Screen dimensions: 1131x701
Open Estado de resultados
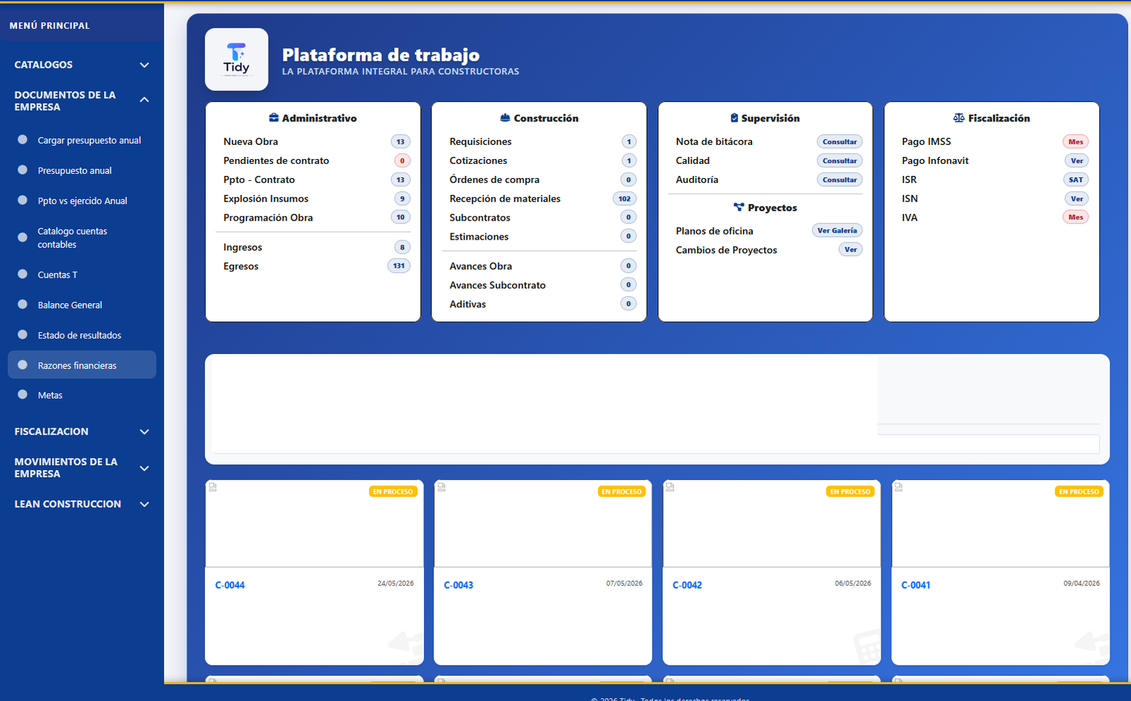click(82, 335)
